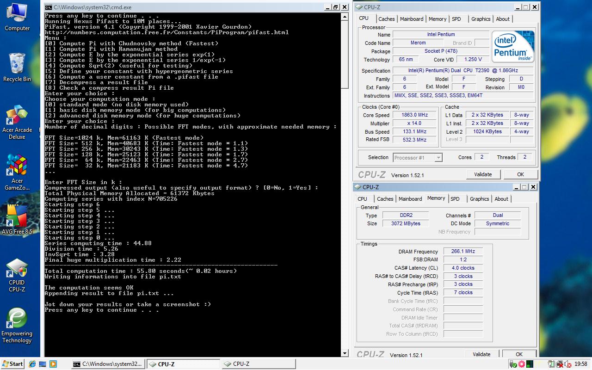Open the CPUID CPU-Z desktop shortcut
Image resolution: width=592 pixels, height=370 pixels.
click(17, 276)
